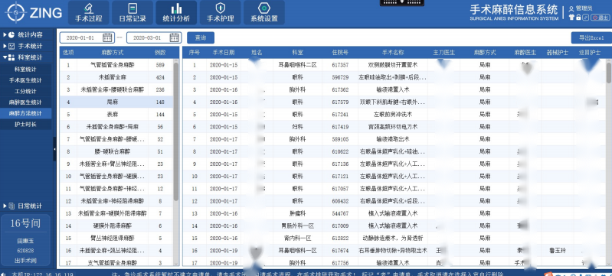Click the 鲁玉玲 nurse name cell
Viewport: 612px width, 276px height.
pyautogui.click(x=558, y=250)
